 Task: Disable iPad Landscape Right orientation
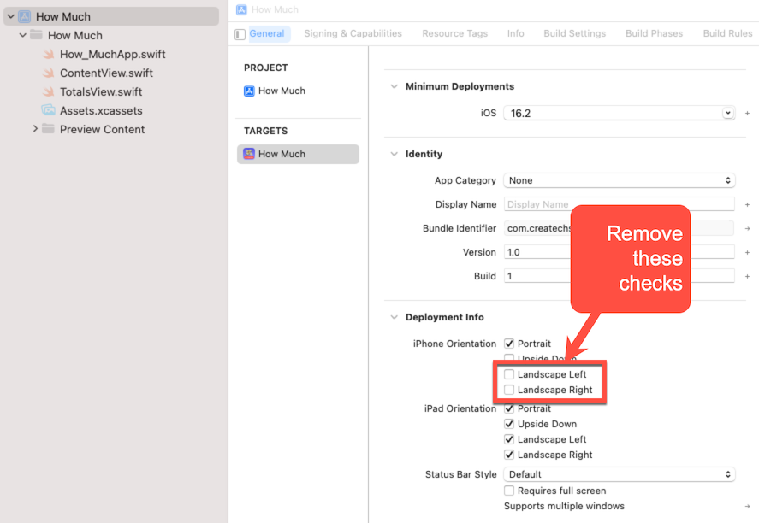[x=509, y=455]
